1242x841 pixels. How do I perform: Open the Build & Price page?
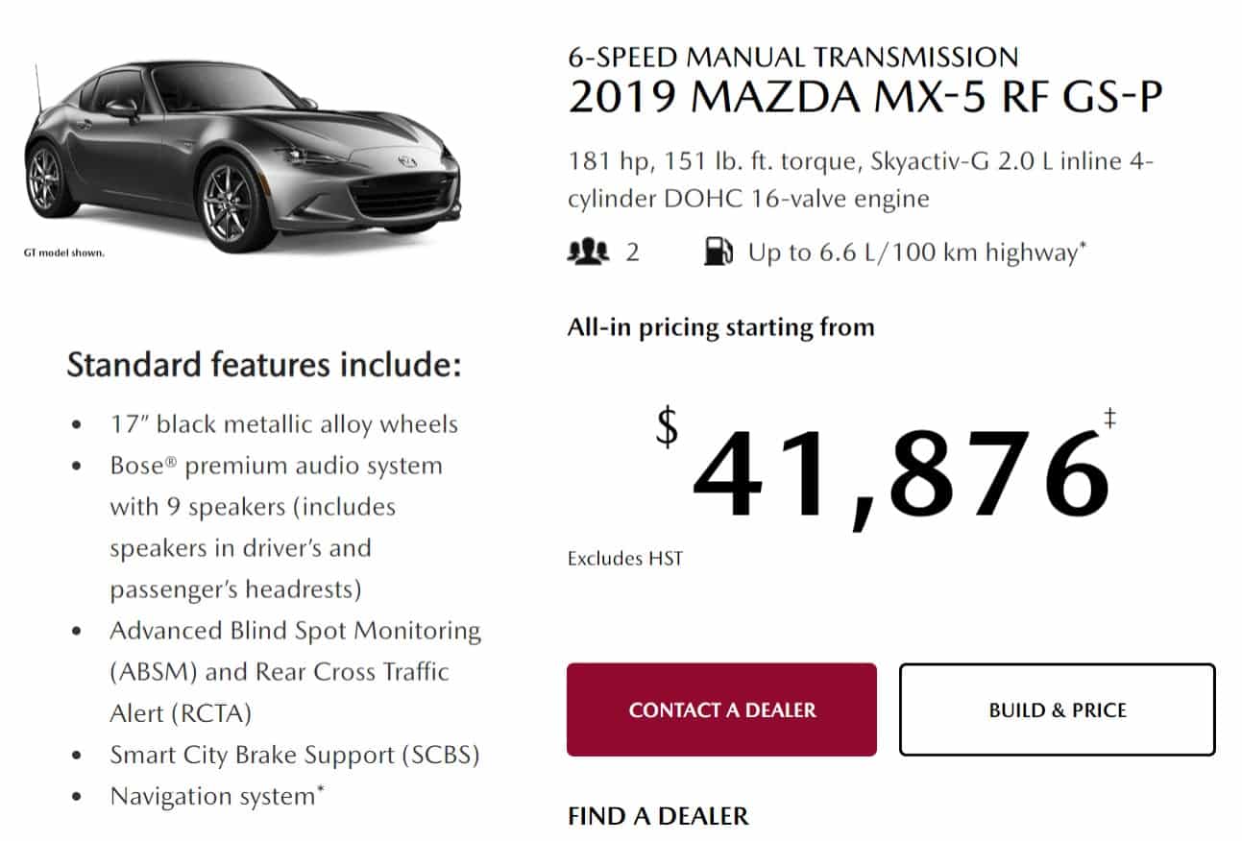pyautogui.click(x=1058, y=709)
